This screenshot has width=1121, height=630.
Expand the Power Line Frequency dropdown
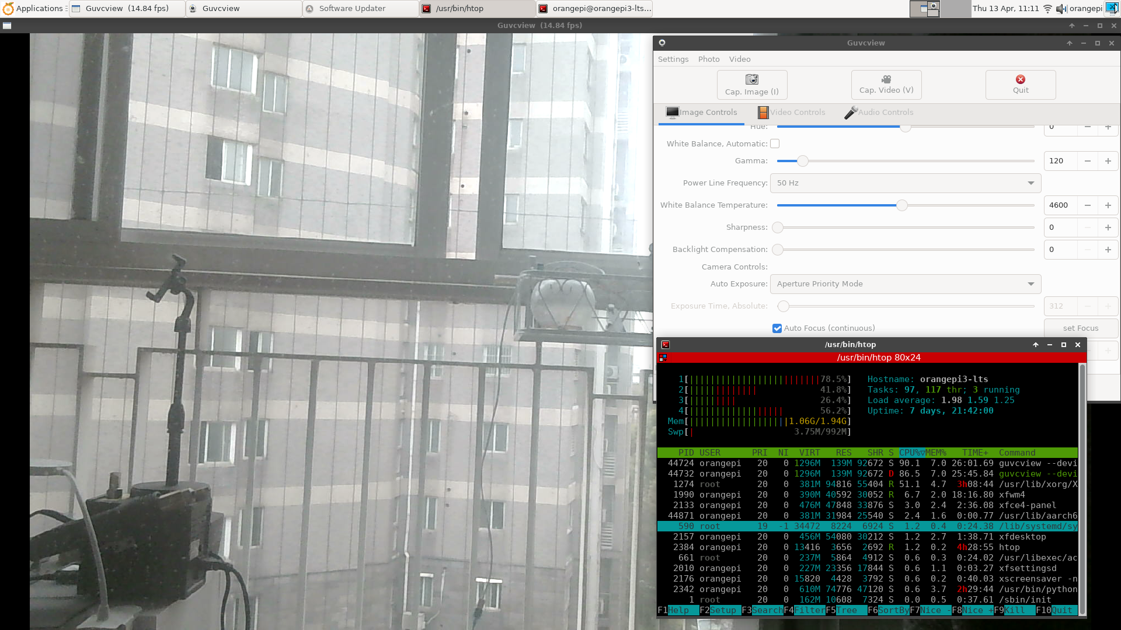pyautogui.click(x=906, y=183)
